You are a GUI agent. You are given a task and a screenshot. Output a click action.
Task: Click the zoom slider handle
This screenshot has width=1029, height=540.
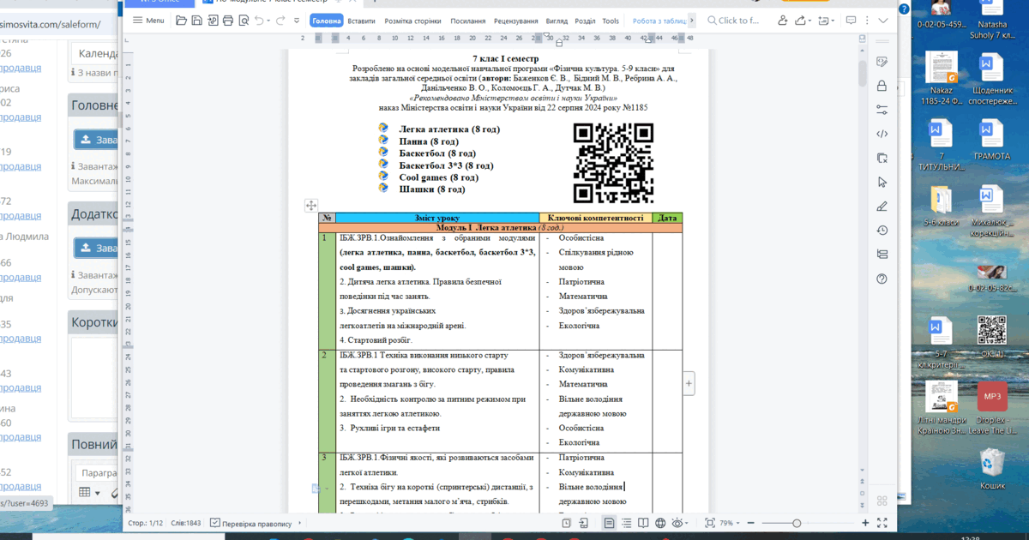click(x=797, y=523)
